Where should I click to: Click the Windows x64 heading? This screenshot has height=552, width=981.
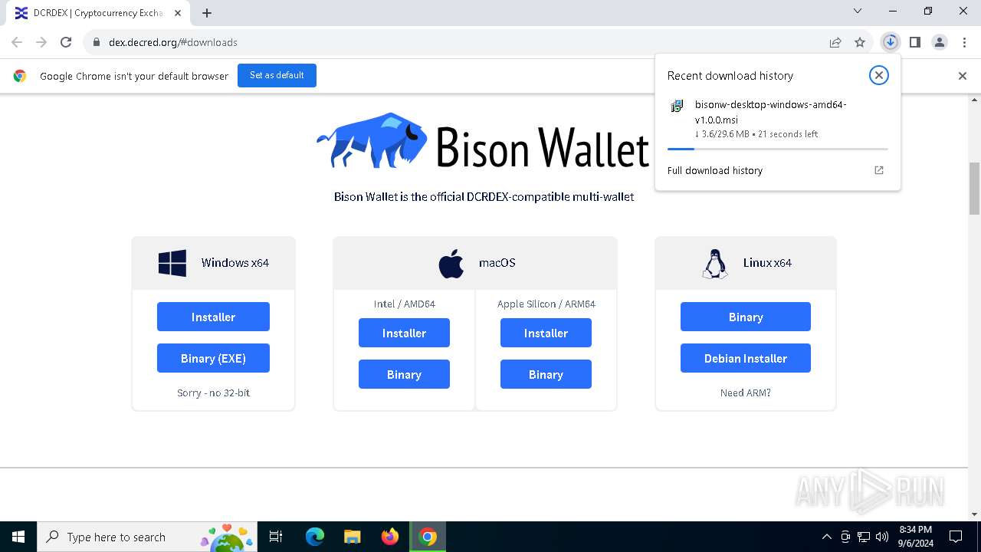[235, 263]
